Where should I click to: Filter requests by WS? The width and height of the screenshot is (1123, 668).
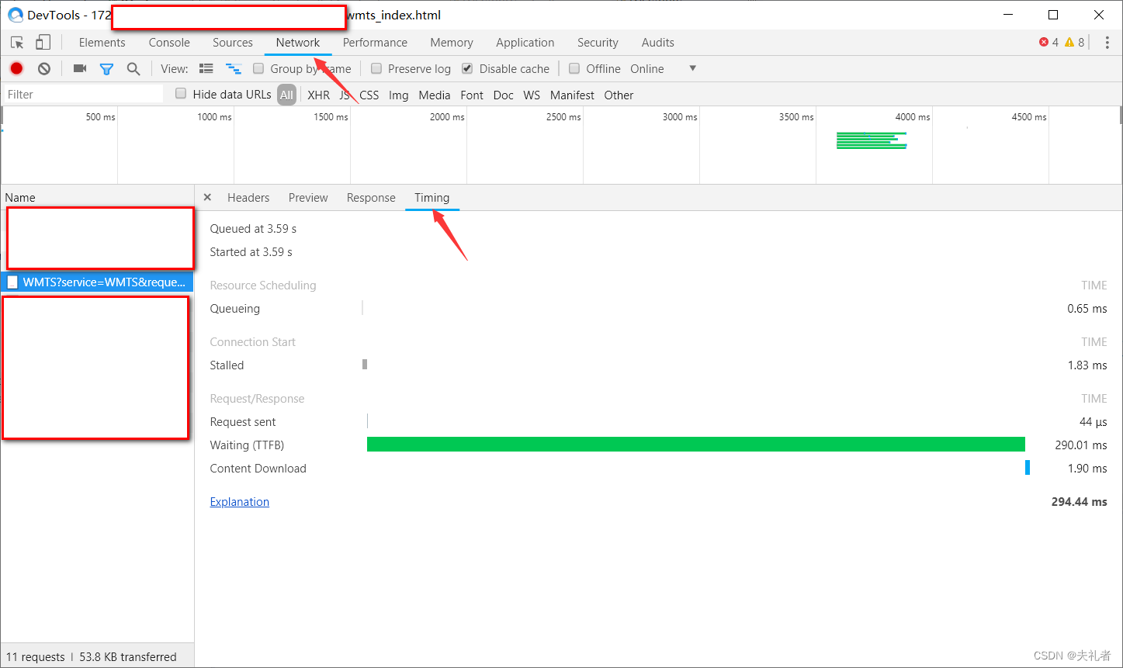coord(532,95)
